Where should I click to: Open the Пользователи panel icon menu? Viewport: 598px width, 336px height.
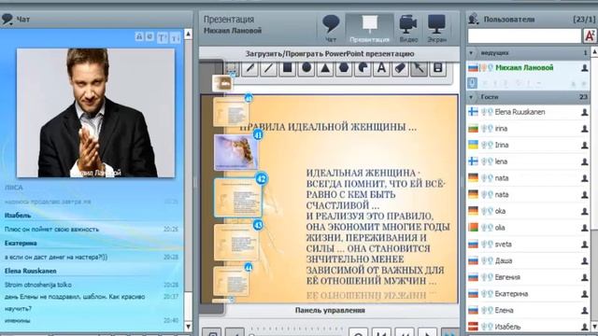(x=474, y=19)
